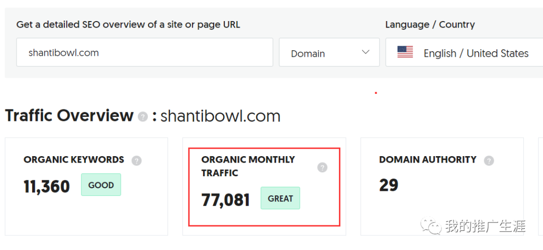Click the Domain Authority card title
The height and width of the screenshot is (250, 543).
(428, 160)
